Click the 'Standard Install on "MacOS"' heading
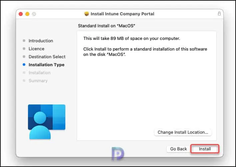This screenshot has height=167, width=236. (x=107, y=26)
